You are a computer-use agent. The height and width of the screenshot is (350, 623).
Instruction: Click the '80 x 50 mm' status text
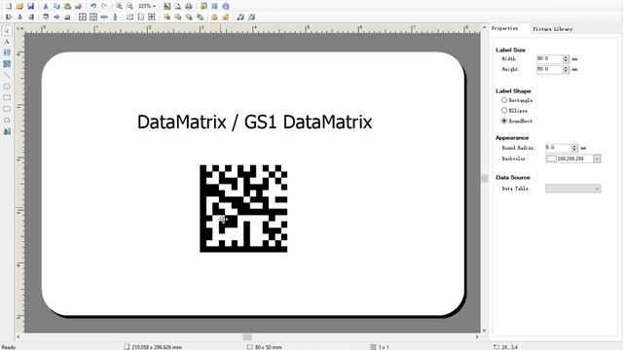click(x=269, y=347)
